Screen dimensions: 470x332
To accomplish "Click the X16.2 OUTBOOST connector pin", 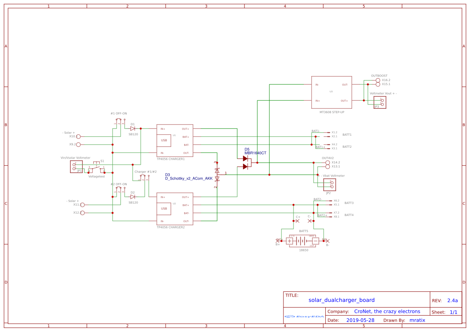I will (378, 80).
